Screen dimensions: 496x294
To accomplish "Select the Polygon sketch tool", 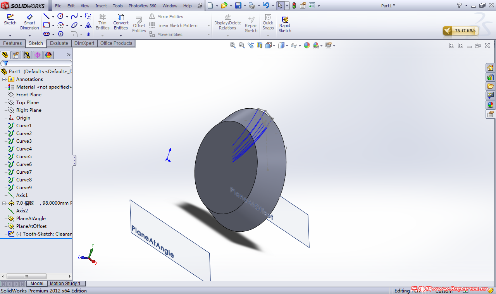I will (x=60, y=34).
